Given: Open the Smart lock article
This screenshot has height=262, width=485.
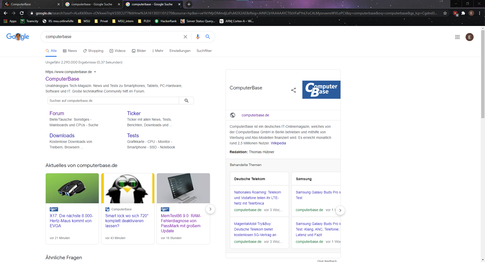Looking at the screenshot, I should pyautogui.click(x=127, y=221).
